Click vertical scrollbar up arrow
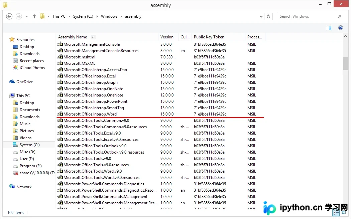The image size is (351, 219). tap(345, 36)
